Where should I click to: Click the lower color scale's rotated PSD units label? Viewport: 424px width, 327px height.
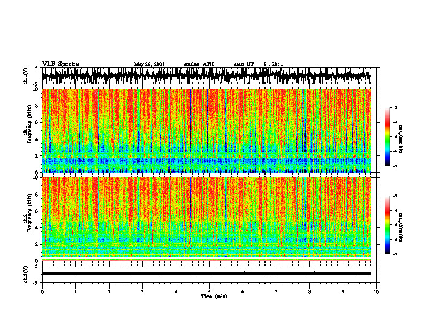pyautogui.click(x=401, y=228)
